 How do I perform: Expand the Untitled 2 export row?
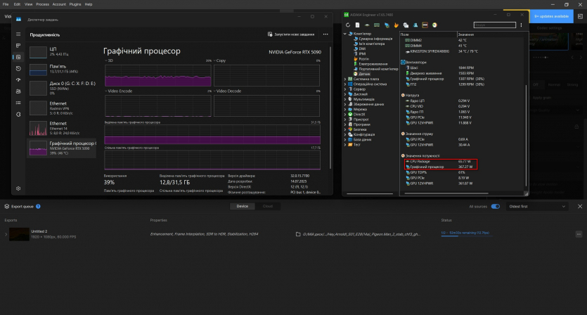coord(6,234)
